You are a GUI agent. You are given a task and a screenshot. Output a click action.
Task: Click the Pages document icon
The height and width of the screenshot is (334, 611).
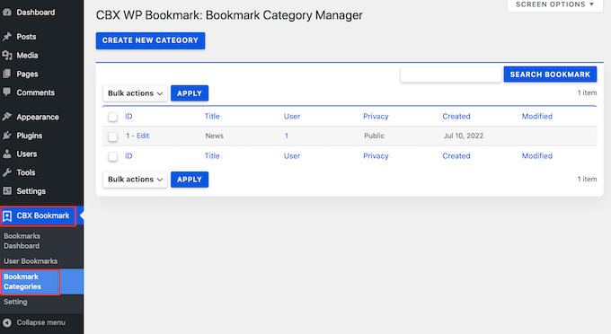[x=6, y=74]
